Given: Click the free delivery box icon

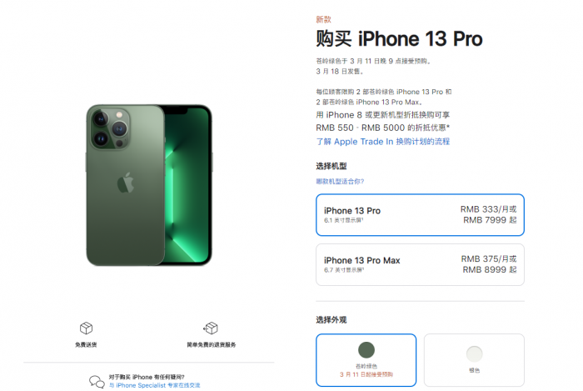Looking at the screenshot, I should point(86,328).
